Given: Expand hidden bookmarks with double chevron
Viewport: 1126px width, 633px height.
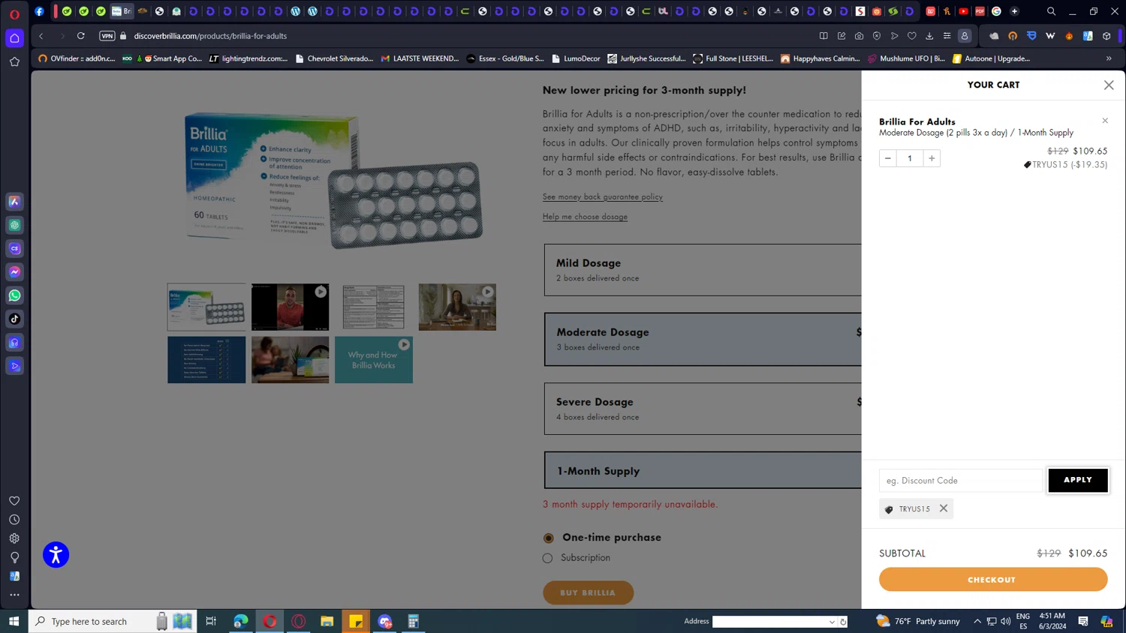Looking at the screenshot, I should click(1109, 58).
